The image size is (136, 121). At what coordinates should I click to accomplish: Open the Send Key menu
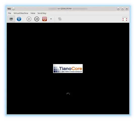point(42,13)
